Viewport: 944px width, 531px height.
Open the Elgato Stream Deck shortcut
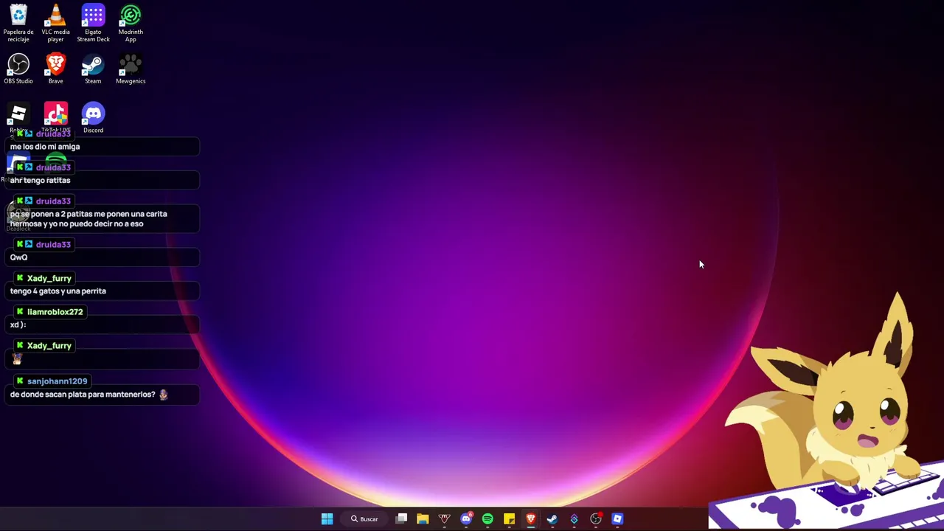(x=93, y=23)
